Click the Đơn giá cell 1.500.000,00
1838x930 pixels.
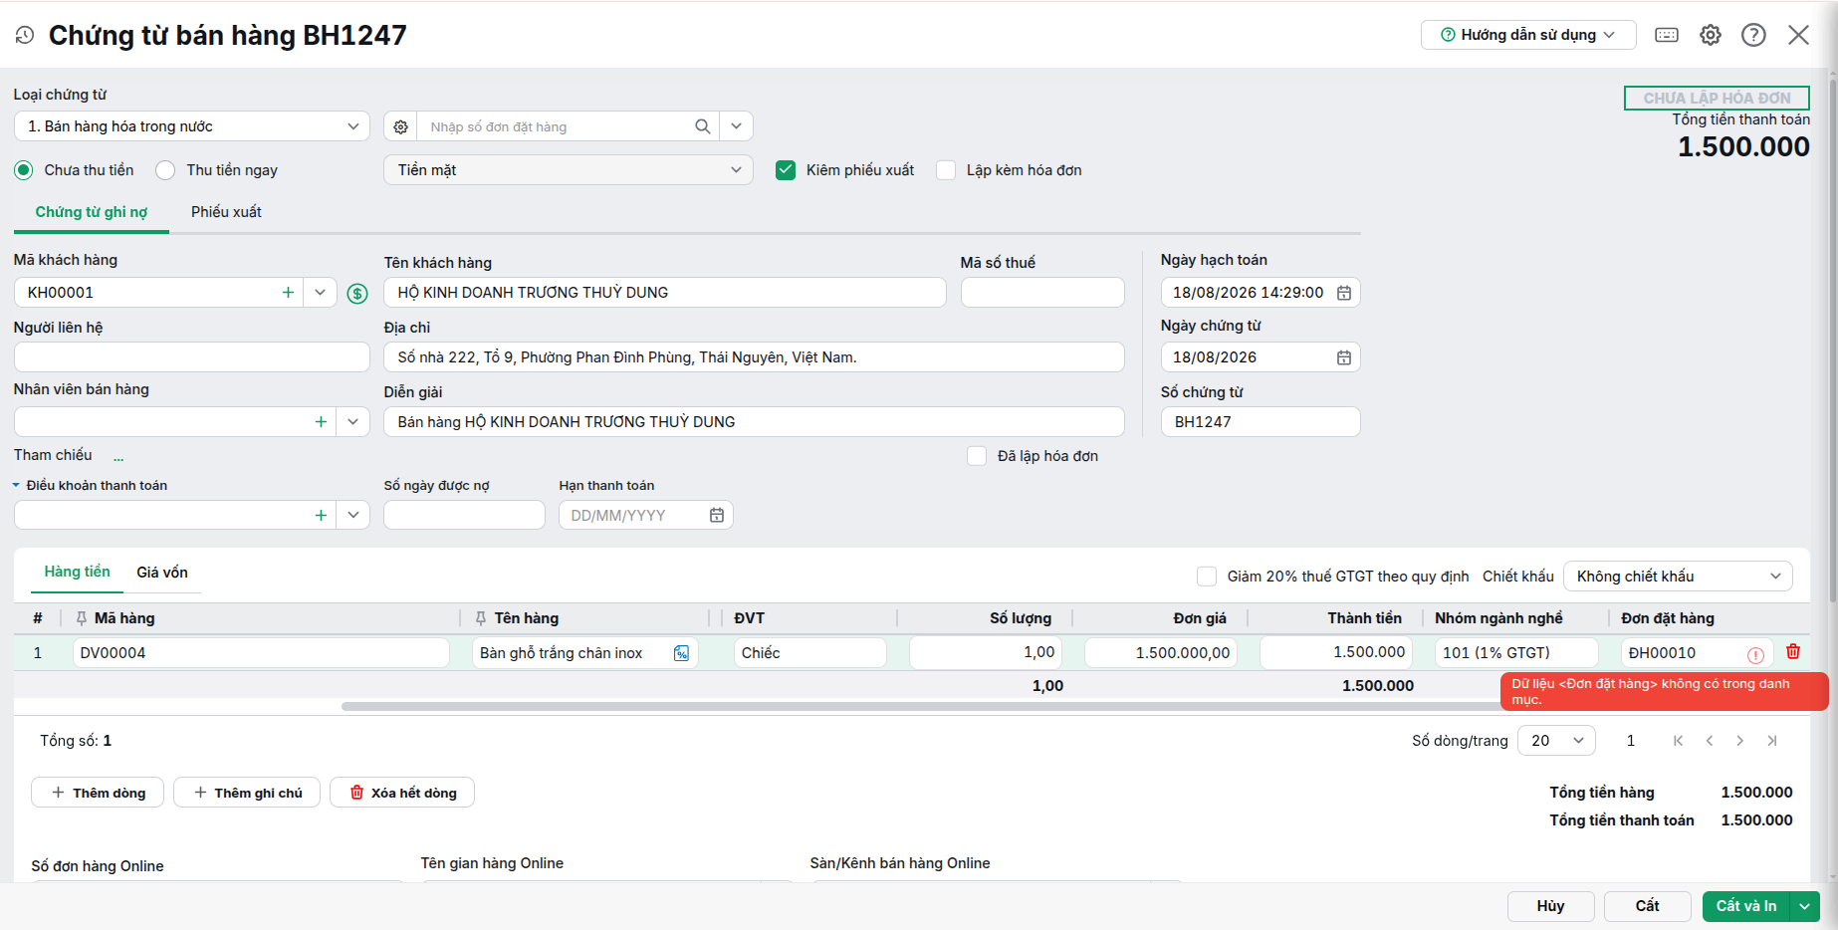point(1161,653)
